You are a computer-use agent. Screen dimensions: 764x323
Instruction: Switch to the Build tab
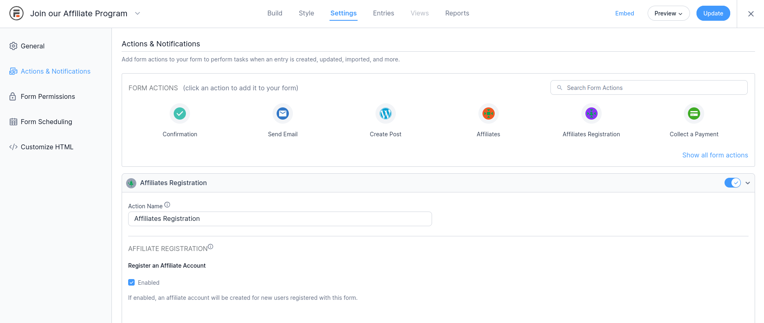[x=275, y=13]
